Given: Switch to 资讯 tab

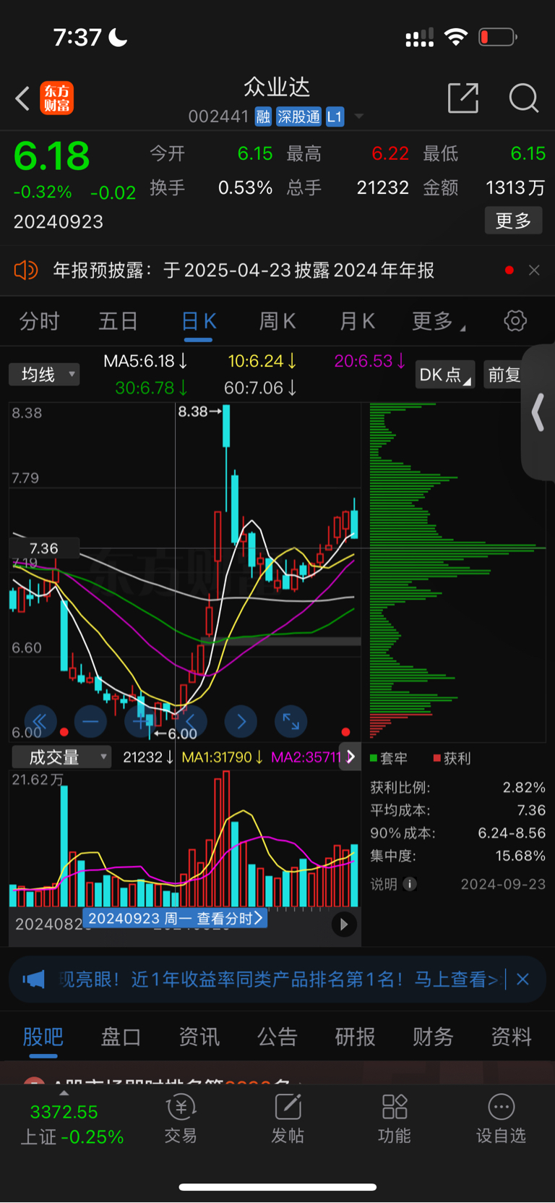Looking at the screenshot, I should tap(199, 1037).
